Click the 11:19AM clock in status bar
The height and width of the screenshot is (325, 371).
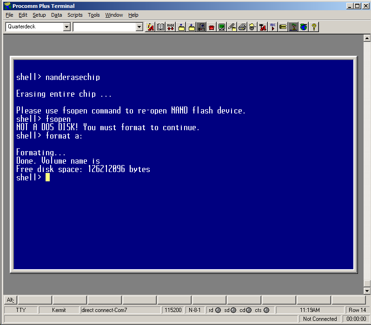coord(310,310)
